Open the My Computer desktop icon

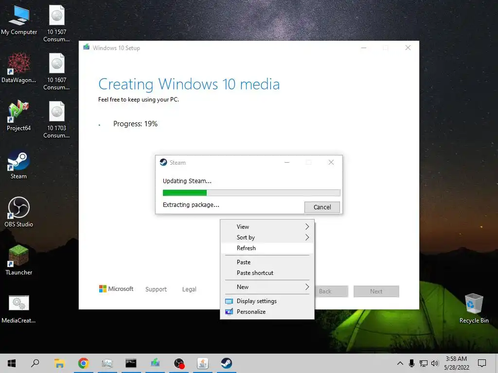[19, 20]
